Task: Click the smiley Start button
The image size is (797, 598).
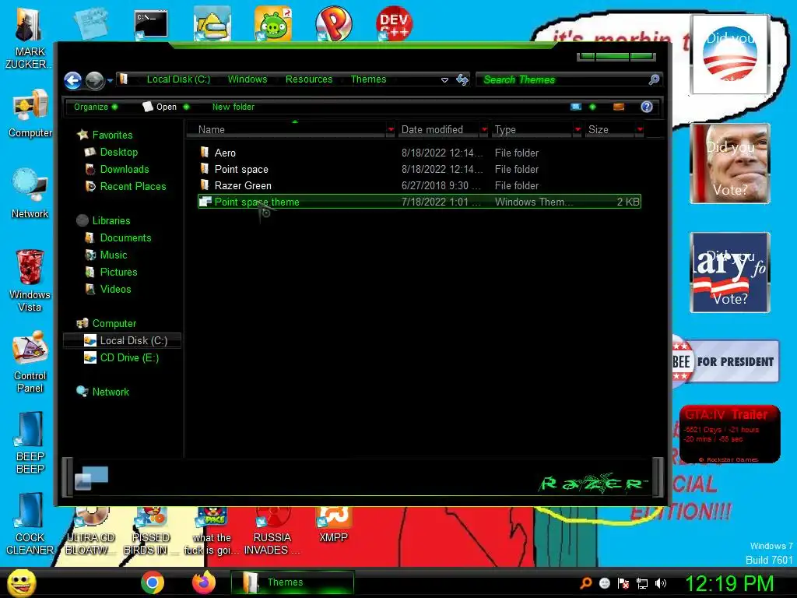Action: click(21, 582)
